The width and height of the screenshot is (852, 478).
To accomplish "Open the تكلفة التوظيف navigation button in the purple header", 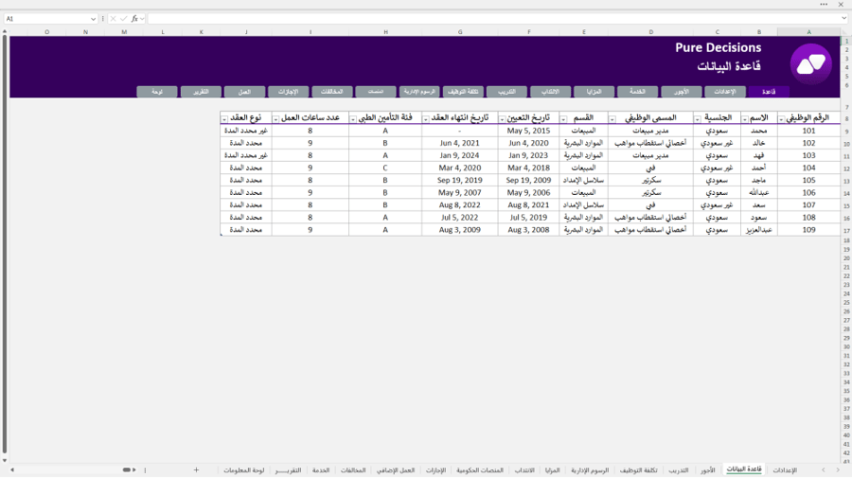I will pyautogui.click(x=463, y=92).
